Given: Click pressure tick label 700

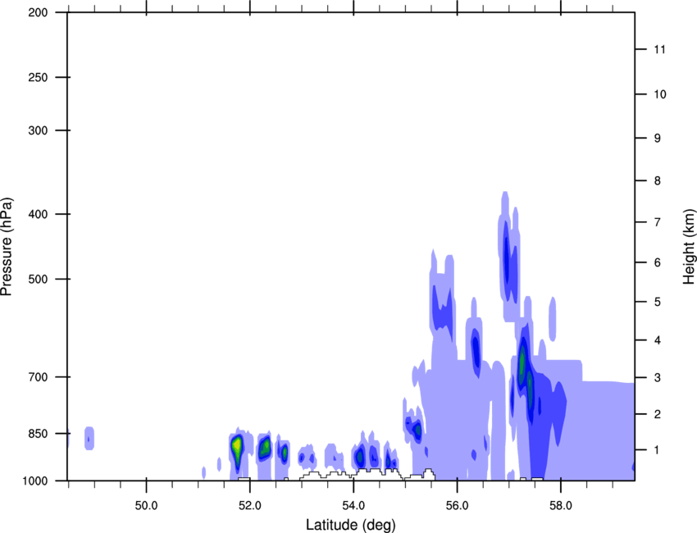Looking at the screenshot, I should [38, 377].
